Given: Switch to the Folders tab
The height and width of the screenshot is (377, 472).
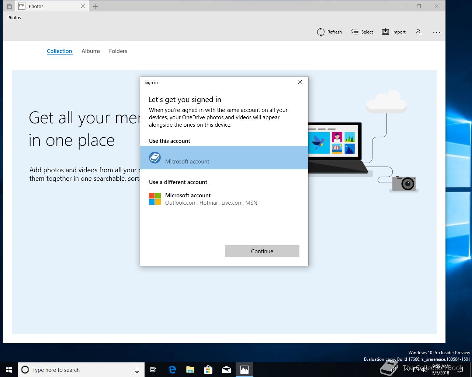Looking at the screenshot, I should click(118, 51).
